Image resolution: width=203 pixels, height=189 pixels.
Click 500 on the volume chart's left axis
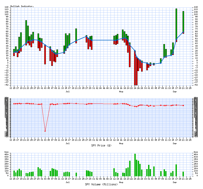click(7, 152)
